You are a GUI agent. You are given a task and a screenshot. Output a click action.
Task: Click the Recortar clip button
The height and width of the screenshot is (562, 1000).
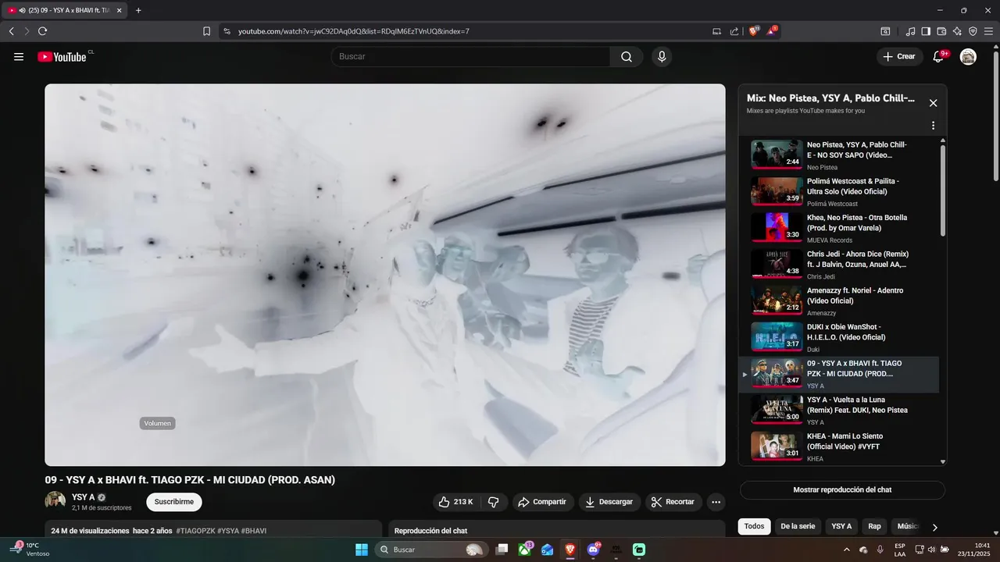point(673,502)
